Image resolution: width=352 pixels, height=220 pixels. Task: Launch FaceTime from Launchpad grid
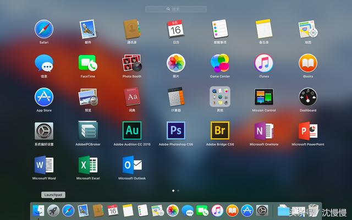pos(88,63)
